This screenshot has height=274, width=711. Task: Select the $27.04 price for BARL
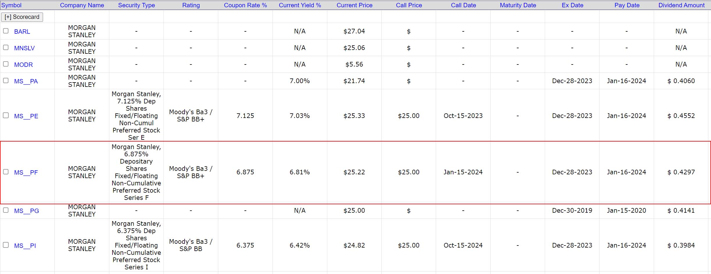click(x=354, y=31)
